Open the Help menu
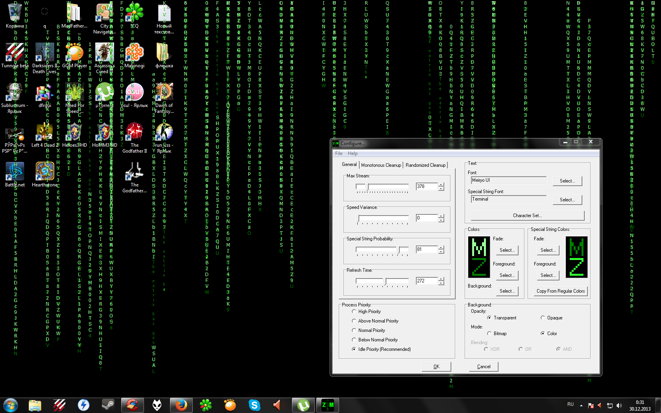Screen dimensions: 661x413 pyautogui.click(x=353, y=153)
